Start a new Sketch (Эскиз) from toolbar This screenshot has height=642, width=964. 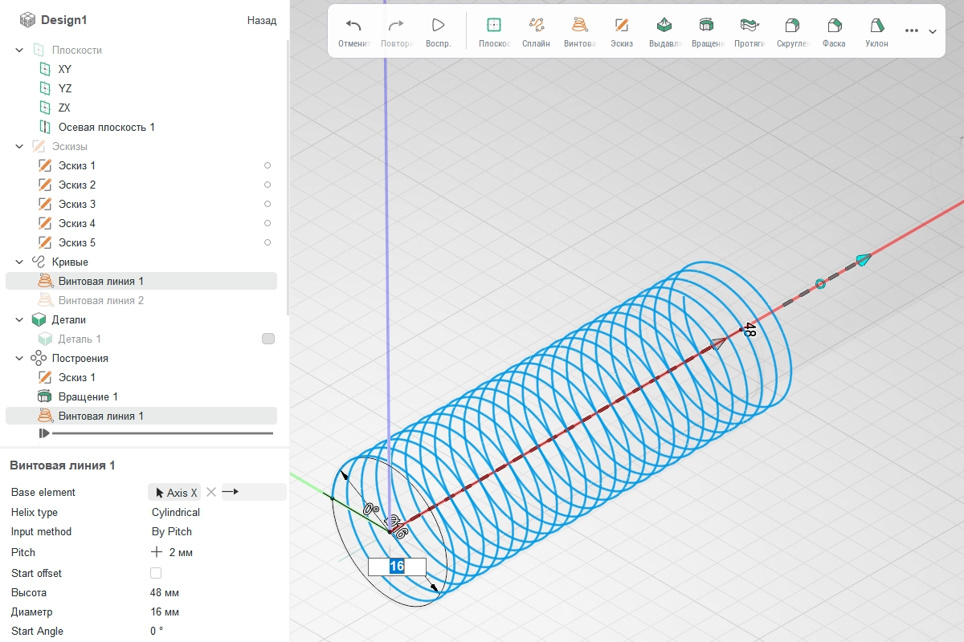621,26
